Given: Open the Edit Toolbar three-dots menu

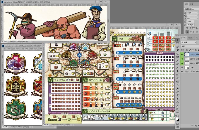Looking at the screenshot, I should pos(177,112).
